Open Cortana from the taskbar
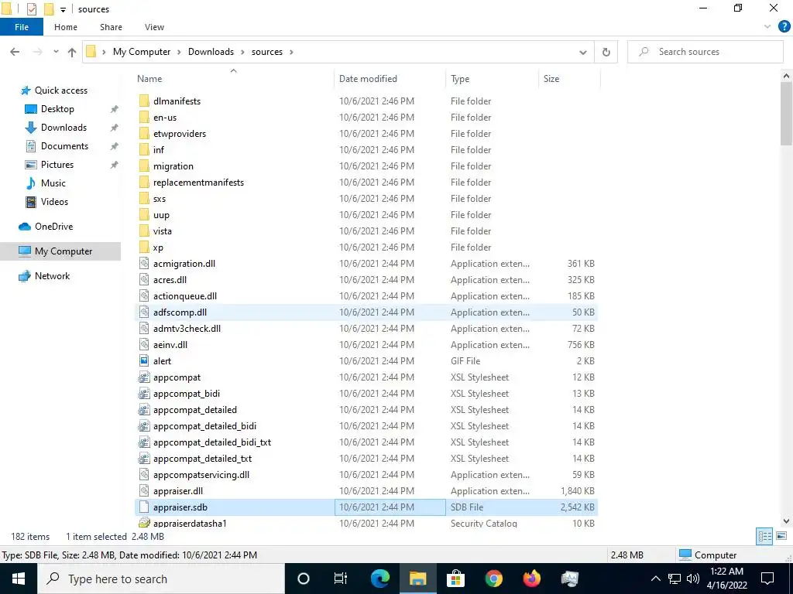793x594 pixels. pos(303,579)
